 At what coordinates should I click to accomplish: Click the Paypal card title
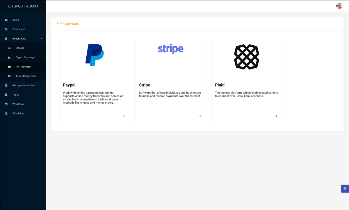69,85
